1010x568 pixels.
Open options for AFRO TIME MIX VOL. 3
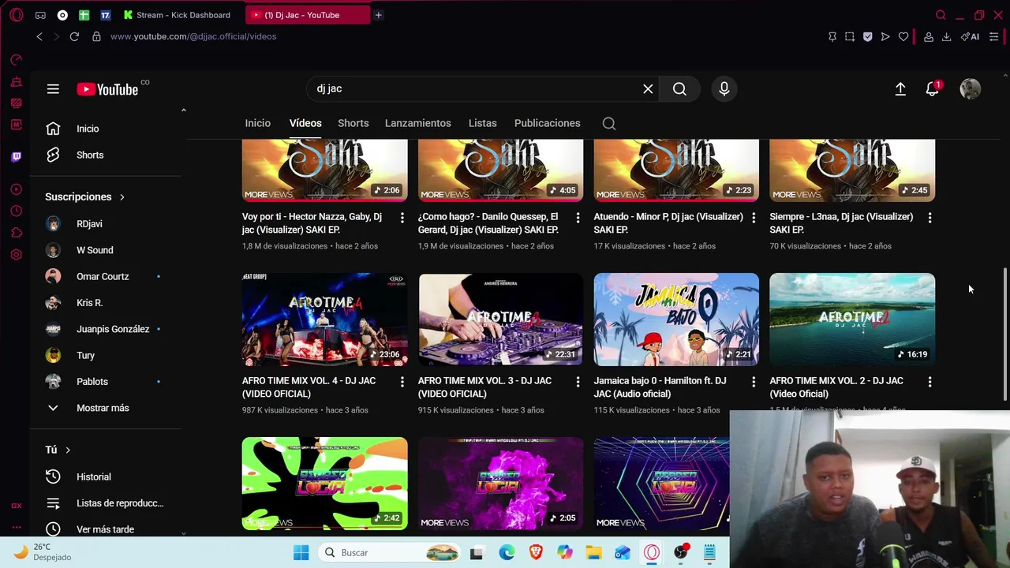click(x=578, y=382)
